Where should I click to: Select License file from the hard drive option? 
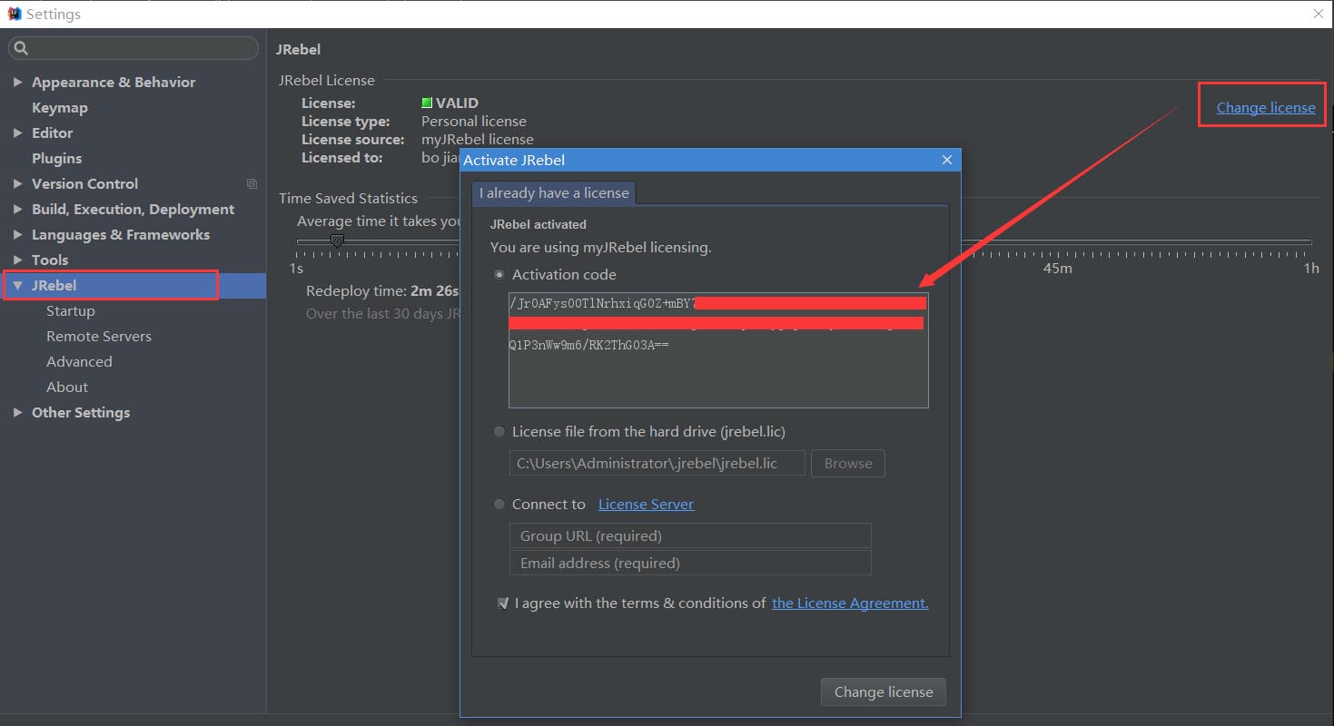pos(499,431)
